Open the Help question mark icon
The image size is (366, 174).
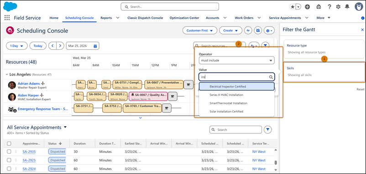[329, 7]
